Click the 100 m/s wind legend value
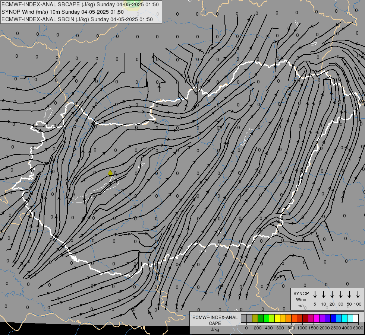The height and width of the screenshot is (335, 365). click(358, 304)
